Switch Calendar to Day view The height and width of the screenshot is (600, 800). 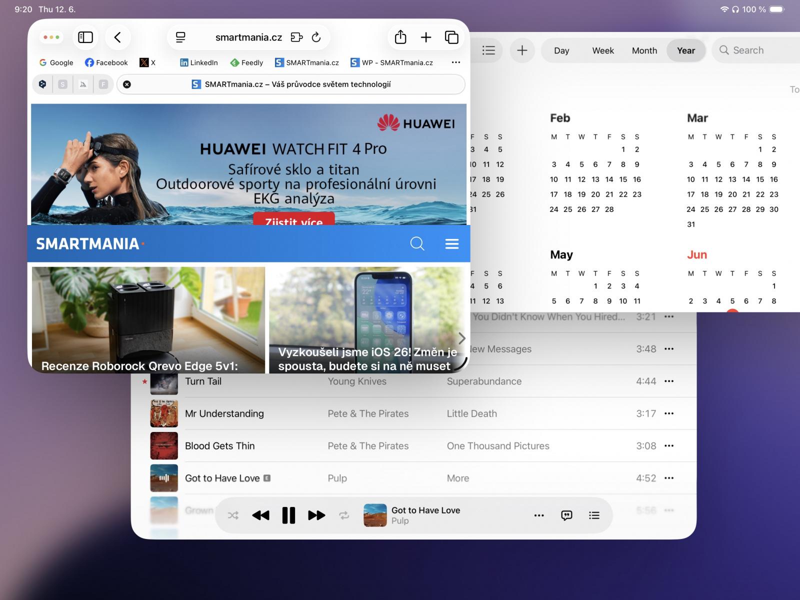point(561,50)
